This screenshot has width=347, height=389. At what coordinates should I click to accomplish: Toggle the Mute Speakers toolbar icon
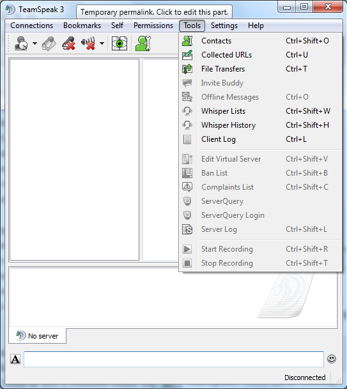[x=88, y=43]
